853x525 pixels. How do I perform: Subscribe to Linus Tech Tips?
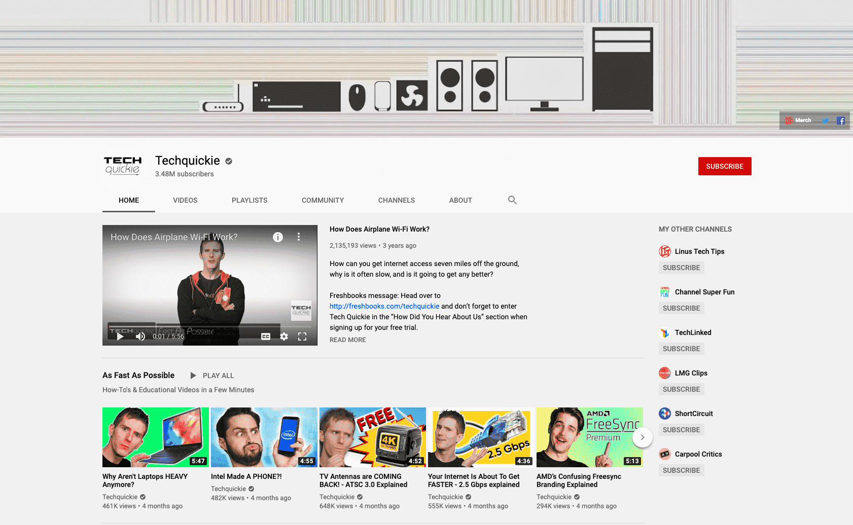(x=681, y=268)
